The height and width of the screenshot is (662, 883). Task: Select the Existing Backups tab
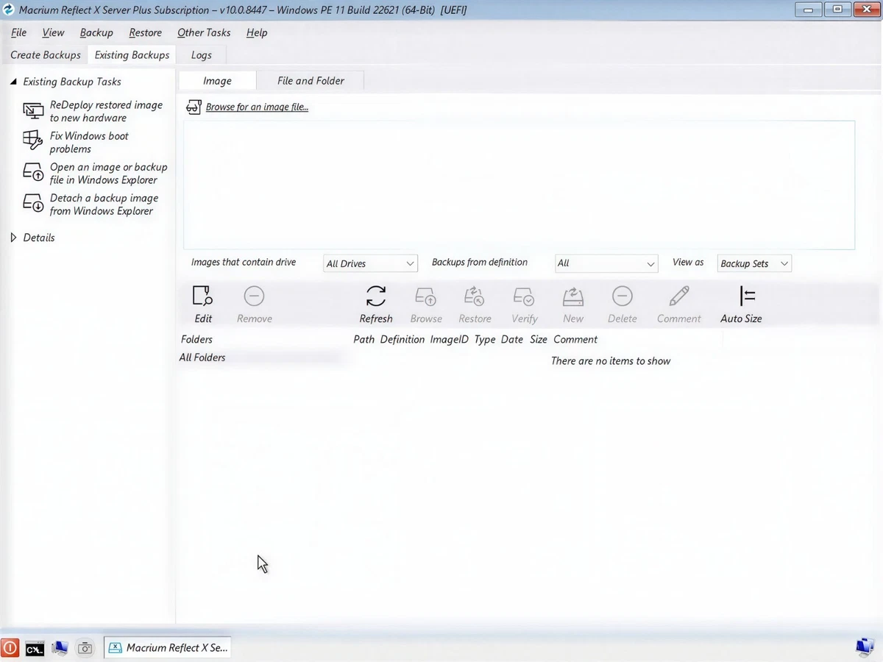[132, 55]
